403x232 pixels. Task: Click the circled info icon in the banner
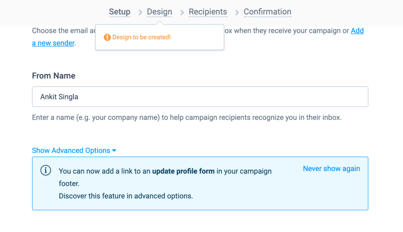46,170
